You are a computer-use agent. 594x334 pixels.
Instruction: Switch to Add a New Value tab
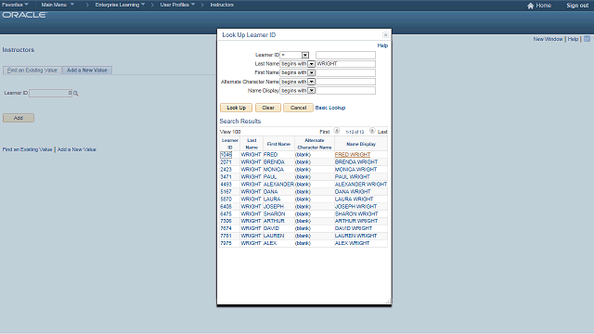pyautogui.click(x=87, y=71)
